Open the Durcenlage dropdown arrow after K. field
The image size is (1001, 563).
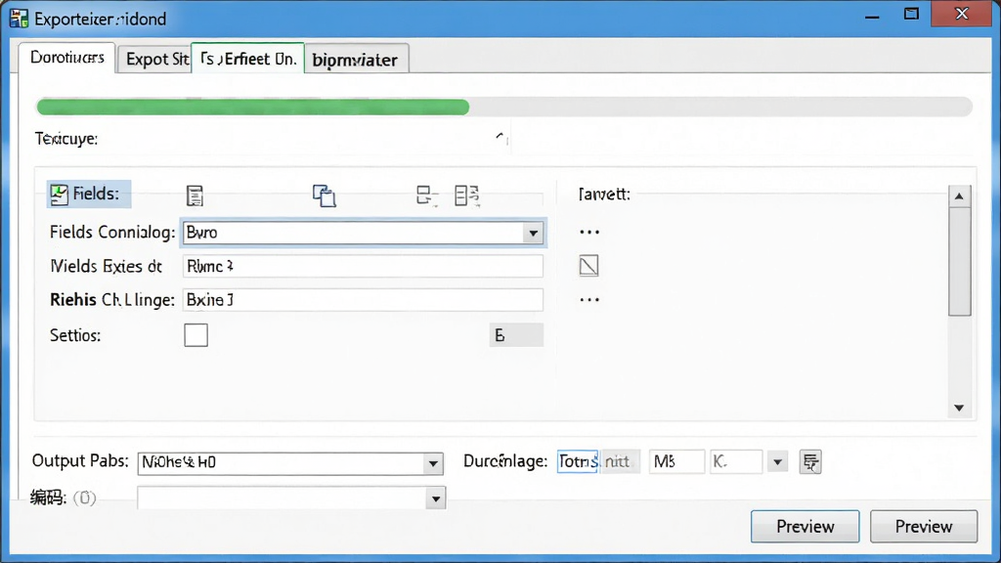[x=777, y=461]
